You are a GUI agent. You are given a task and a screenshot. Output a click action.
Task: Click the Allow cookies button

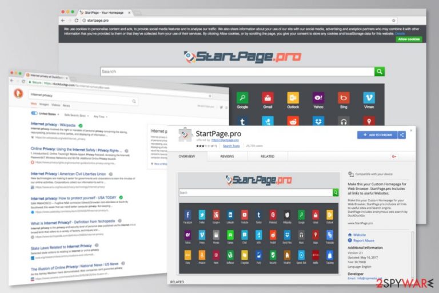pos(409,39)
